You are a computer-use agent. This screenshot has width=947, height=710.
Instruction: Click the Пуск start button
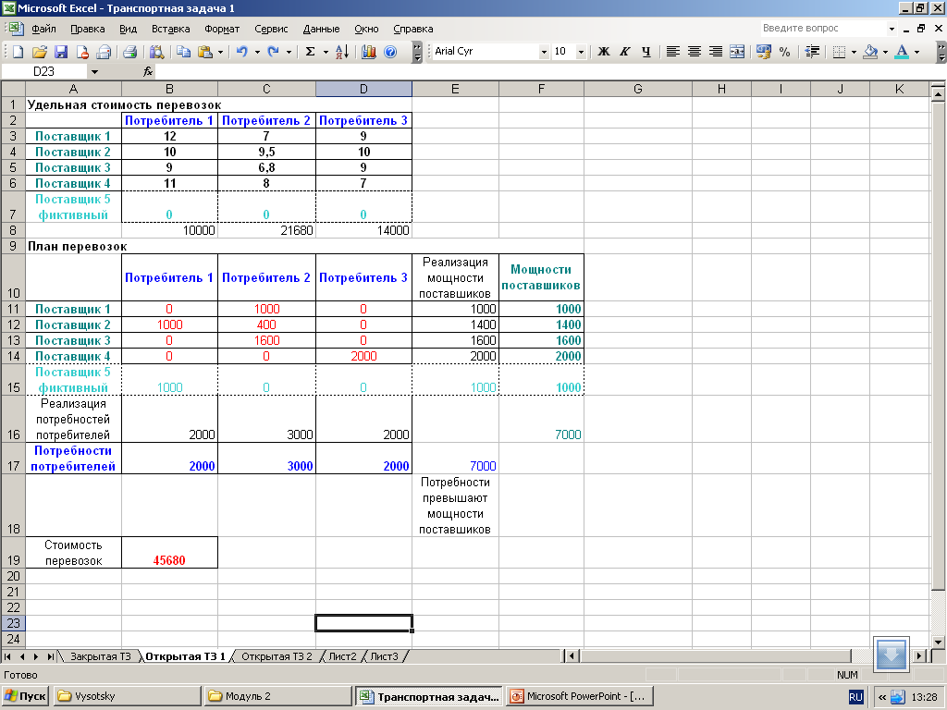[x=25, y=696]
